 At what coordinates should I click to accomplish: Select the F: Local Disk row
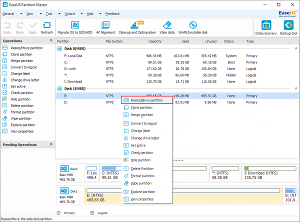[177, 56]
